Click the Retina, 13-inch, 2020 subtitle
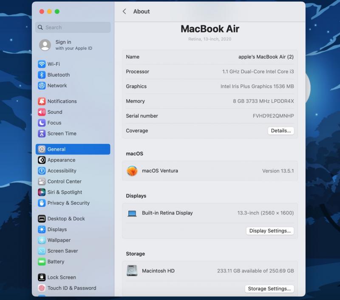This screenshot has width=340, height=300. (x=210, y=39)
